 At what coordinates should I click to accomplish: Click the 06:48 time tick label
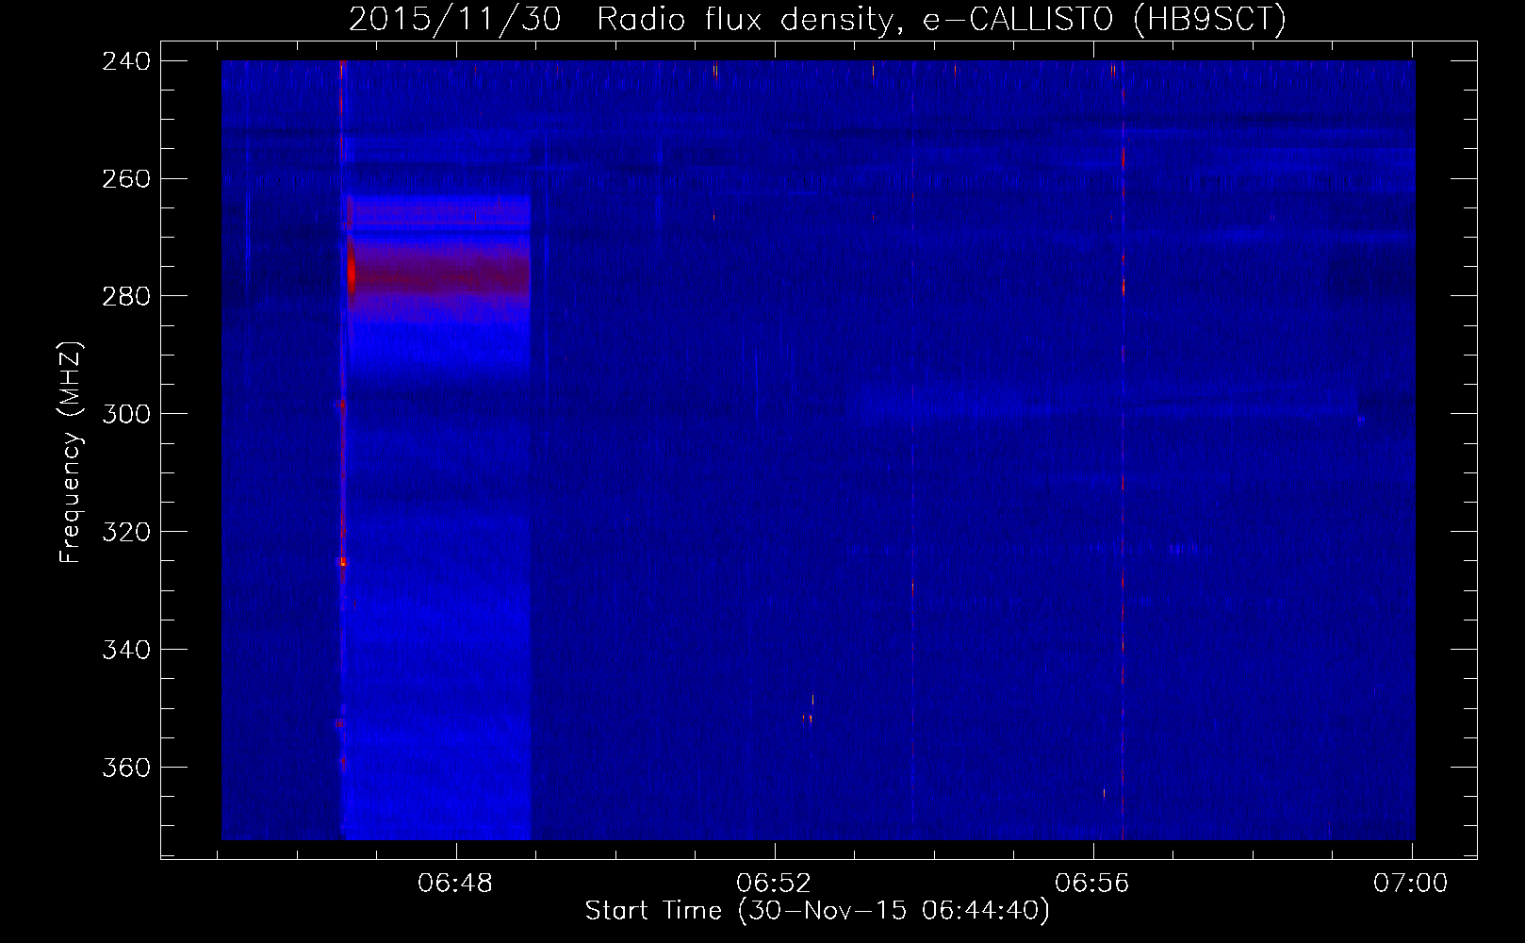tap(455, 884)
